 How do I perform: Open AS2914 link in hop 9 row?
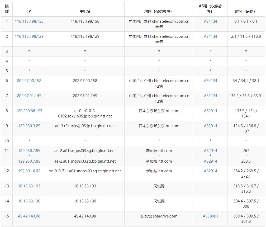(x=211, y=126)
